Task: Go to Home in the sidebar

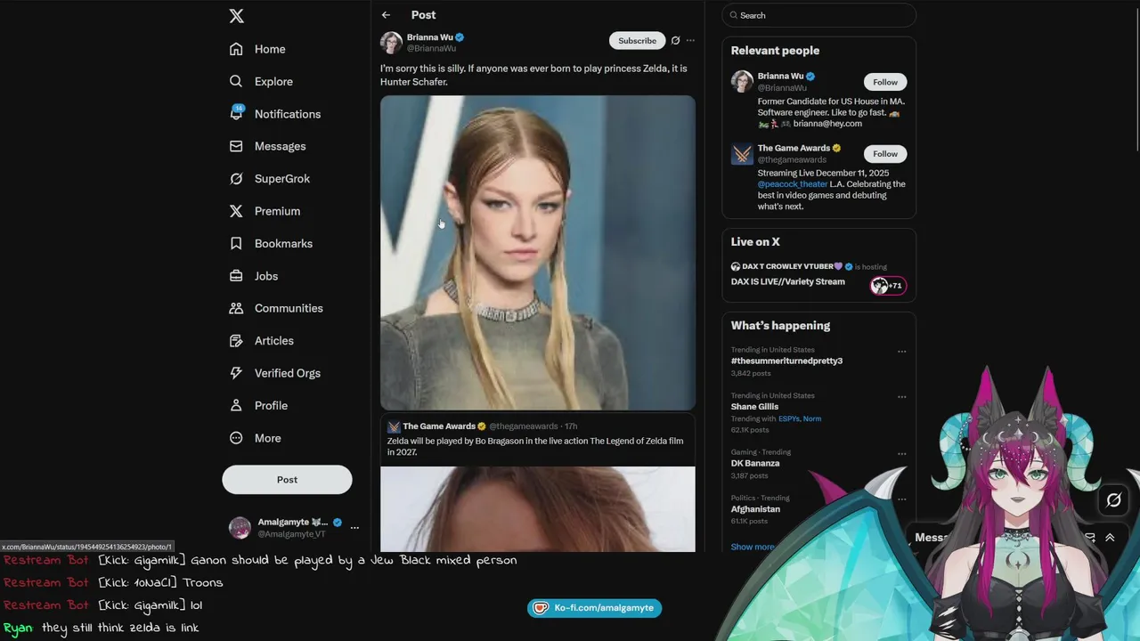Action: [x=257, y=49]
